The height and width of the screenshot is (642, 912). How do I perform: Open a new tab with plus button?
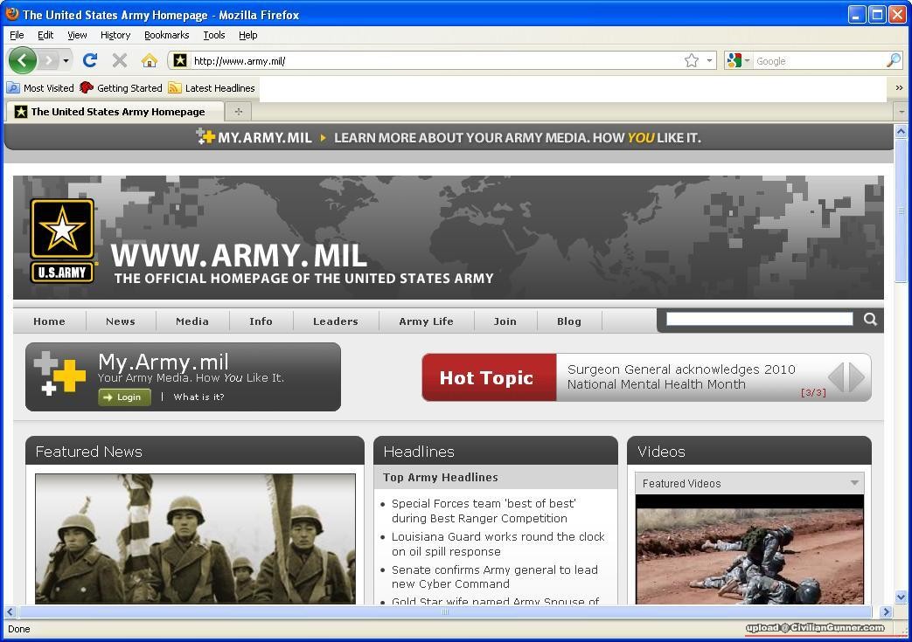[238, 112]
